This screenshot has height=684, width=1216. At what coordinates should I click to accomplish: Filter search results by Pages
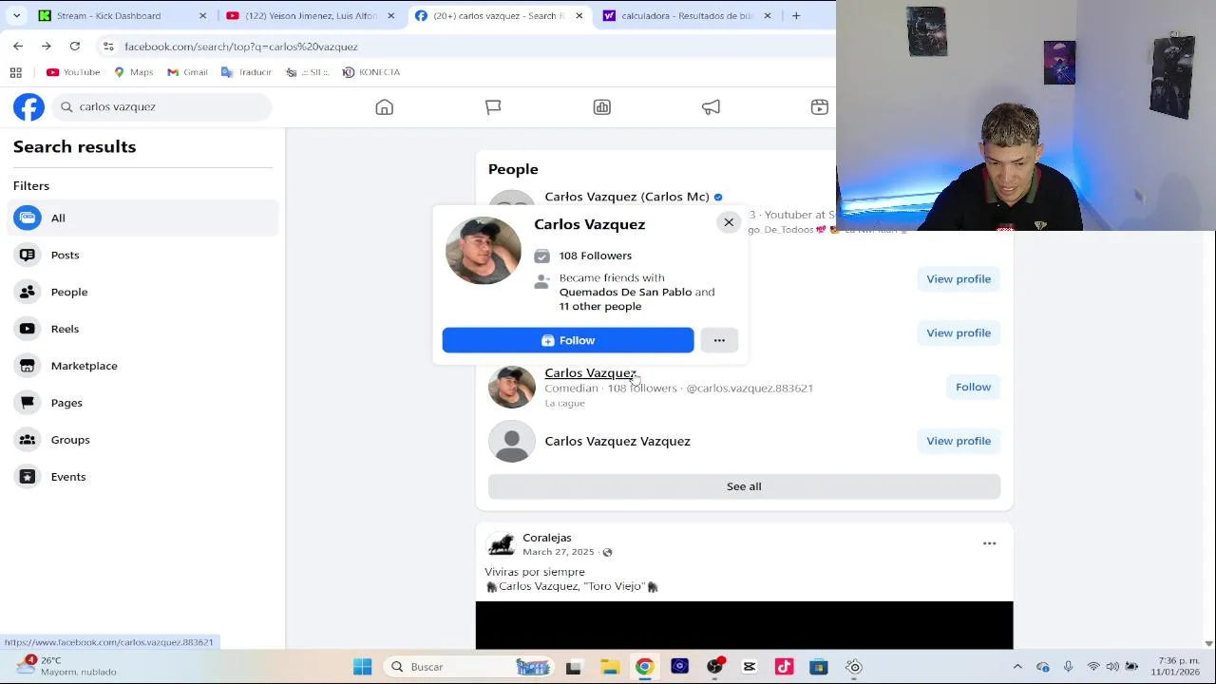tap(142, 403)
